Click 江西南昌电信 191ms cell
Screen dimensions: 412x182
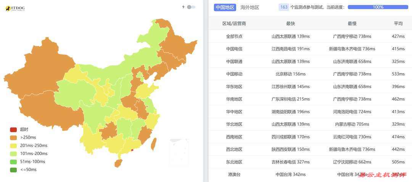(291, 49)
